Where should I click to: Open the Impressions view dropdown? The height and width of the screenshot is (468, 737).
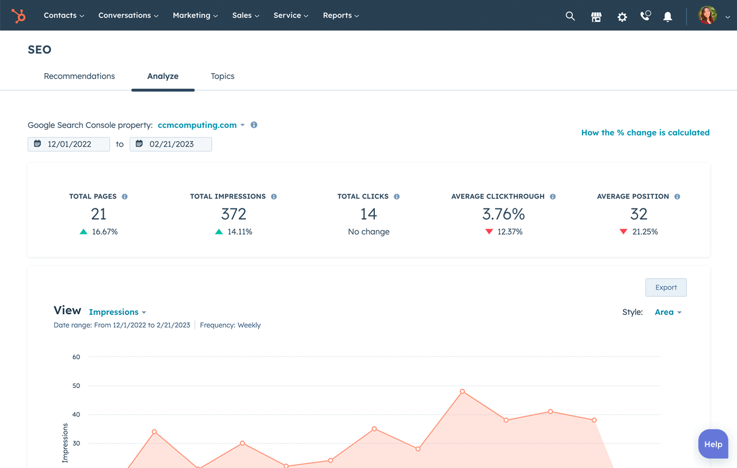117,311
